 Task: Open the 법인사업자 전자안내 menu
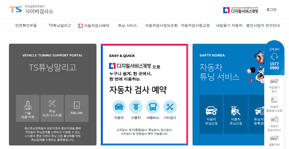click(263, 25)
